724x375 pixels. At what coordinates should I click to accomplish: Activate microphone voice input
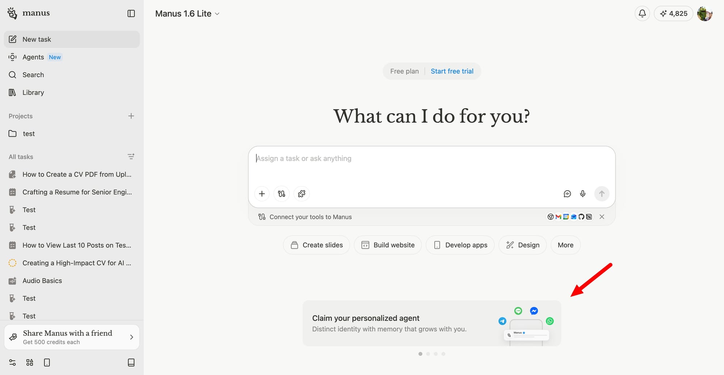[582, 194]
